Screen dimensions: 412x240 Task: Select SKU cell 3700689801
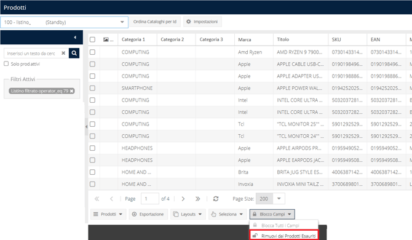click(347, 184)
